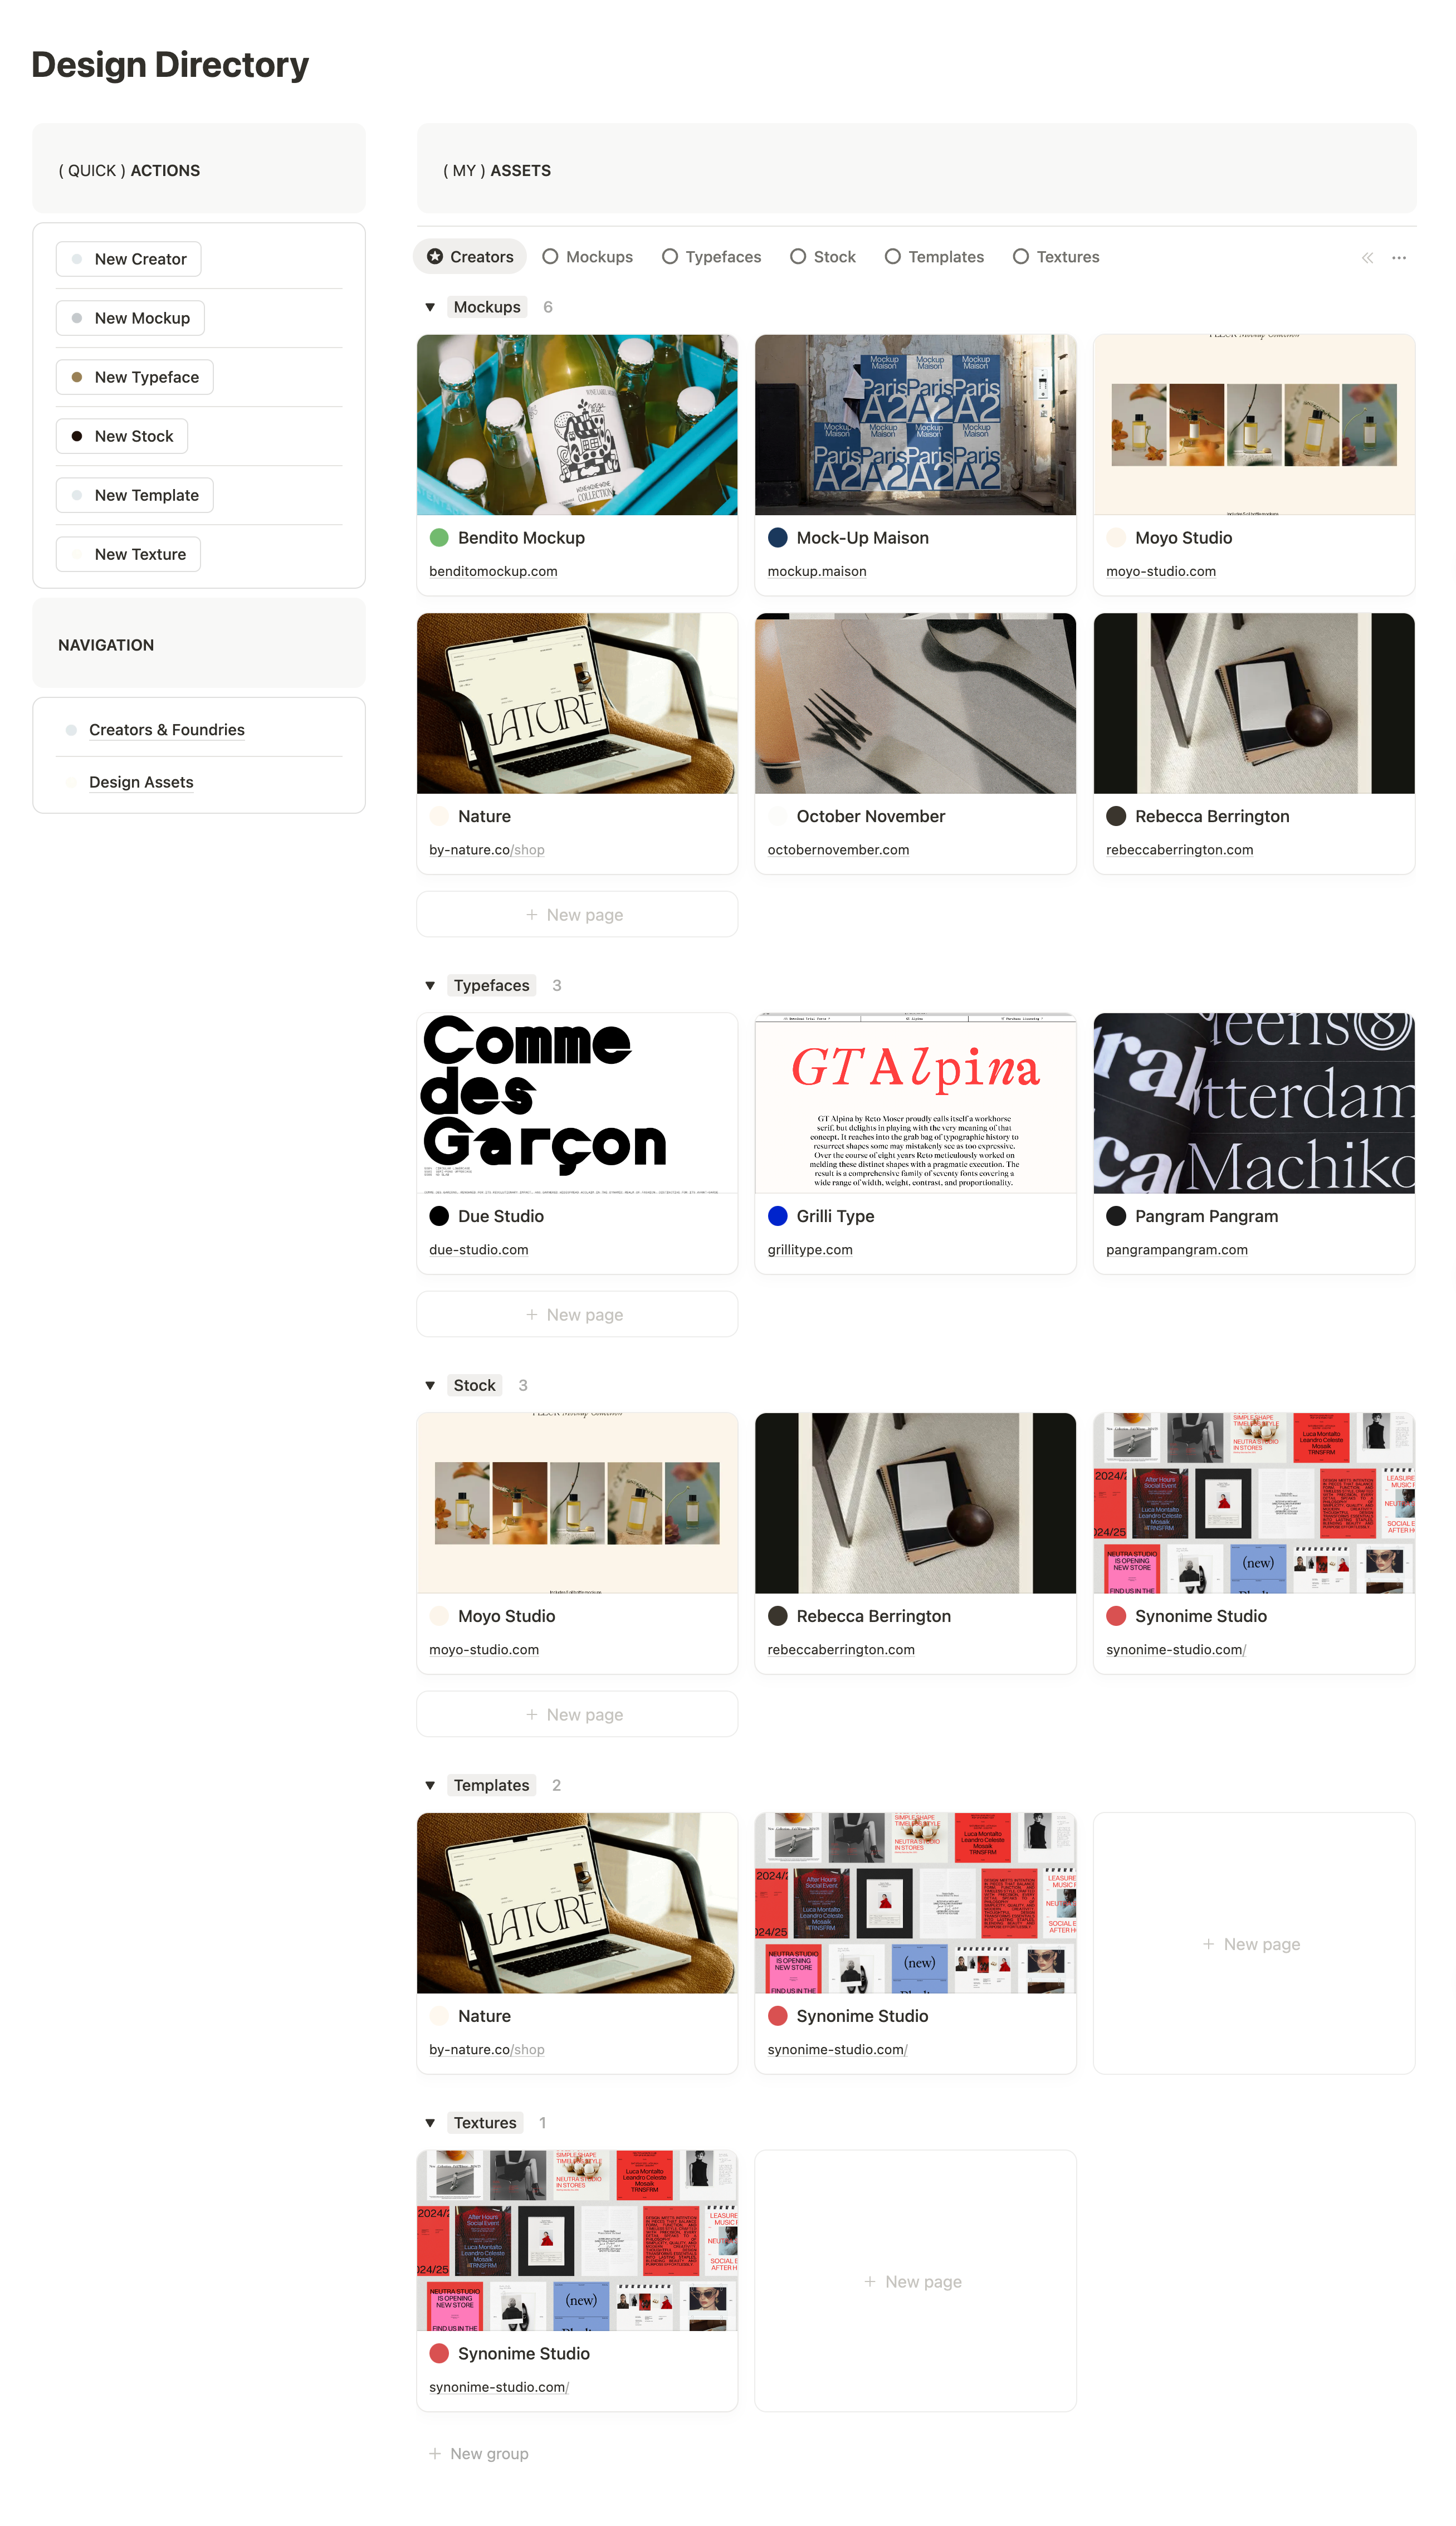Click the blue Grilli Type page icon
This screenshot has height=2526, width=1456.
pos(777,1216)
